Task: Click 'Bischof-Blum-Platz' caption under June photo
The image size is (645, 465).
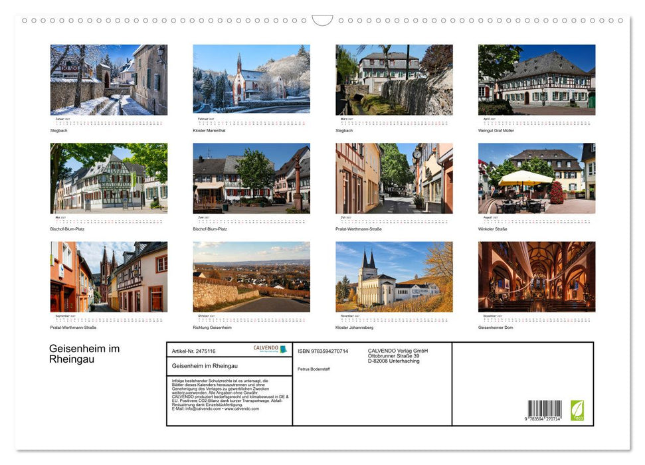Action: (x=210, y=229)
